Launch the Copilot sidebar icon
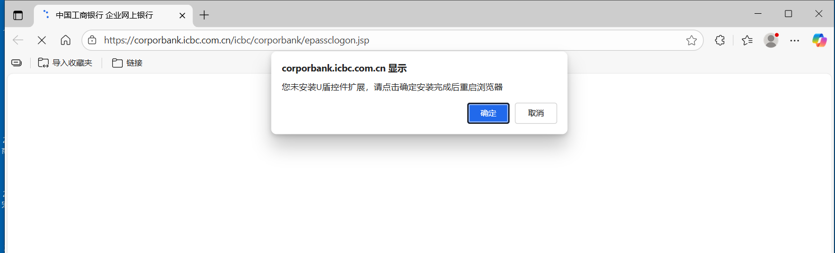 [x=819, y=40]
